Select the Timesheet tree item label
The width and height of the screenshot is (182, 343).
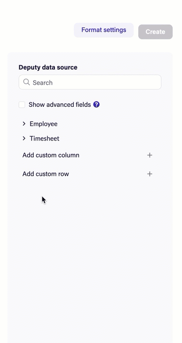[x=44, y=139]
